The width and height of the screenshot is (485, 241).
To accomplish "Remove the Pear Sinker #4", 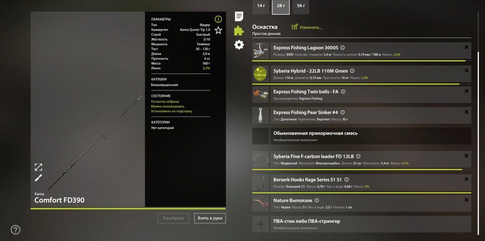I will click(x=466, y=112).
